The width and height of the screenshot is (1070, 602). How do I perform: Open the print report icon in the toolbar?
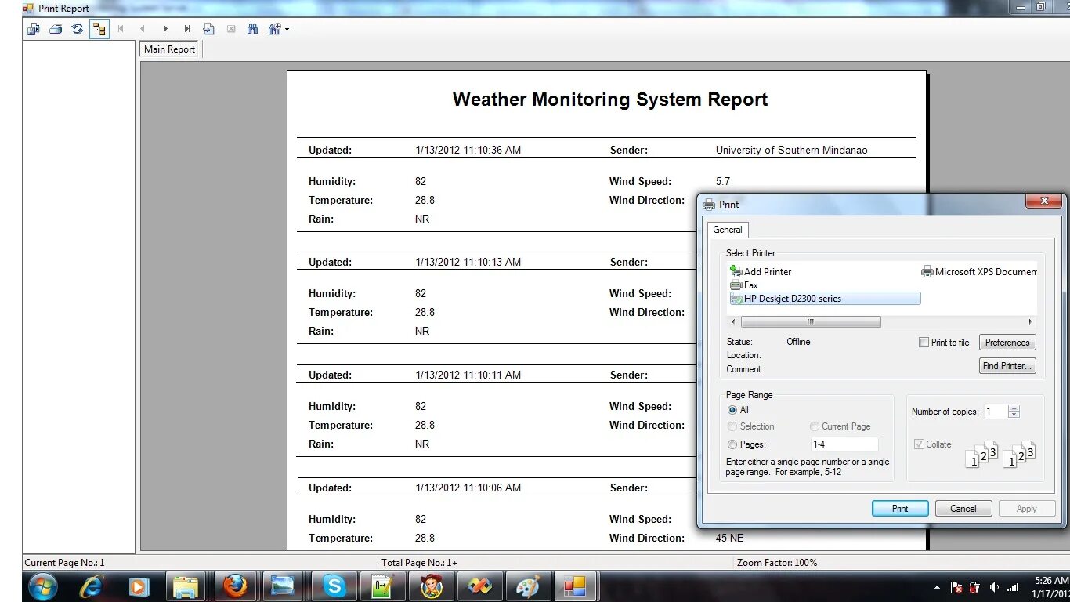coord(55,28)
